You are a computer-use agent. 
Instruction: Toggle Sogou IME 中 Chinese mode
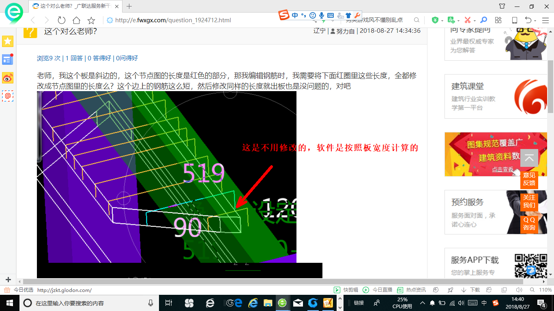pyautogui.click(x=295, y=15)
